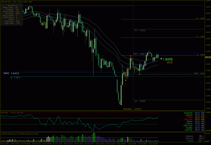The image size is (211, 145).
Task: Click the Spread row in info panel
Action: coord(13,19)
